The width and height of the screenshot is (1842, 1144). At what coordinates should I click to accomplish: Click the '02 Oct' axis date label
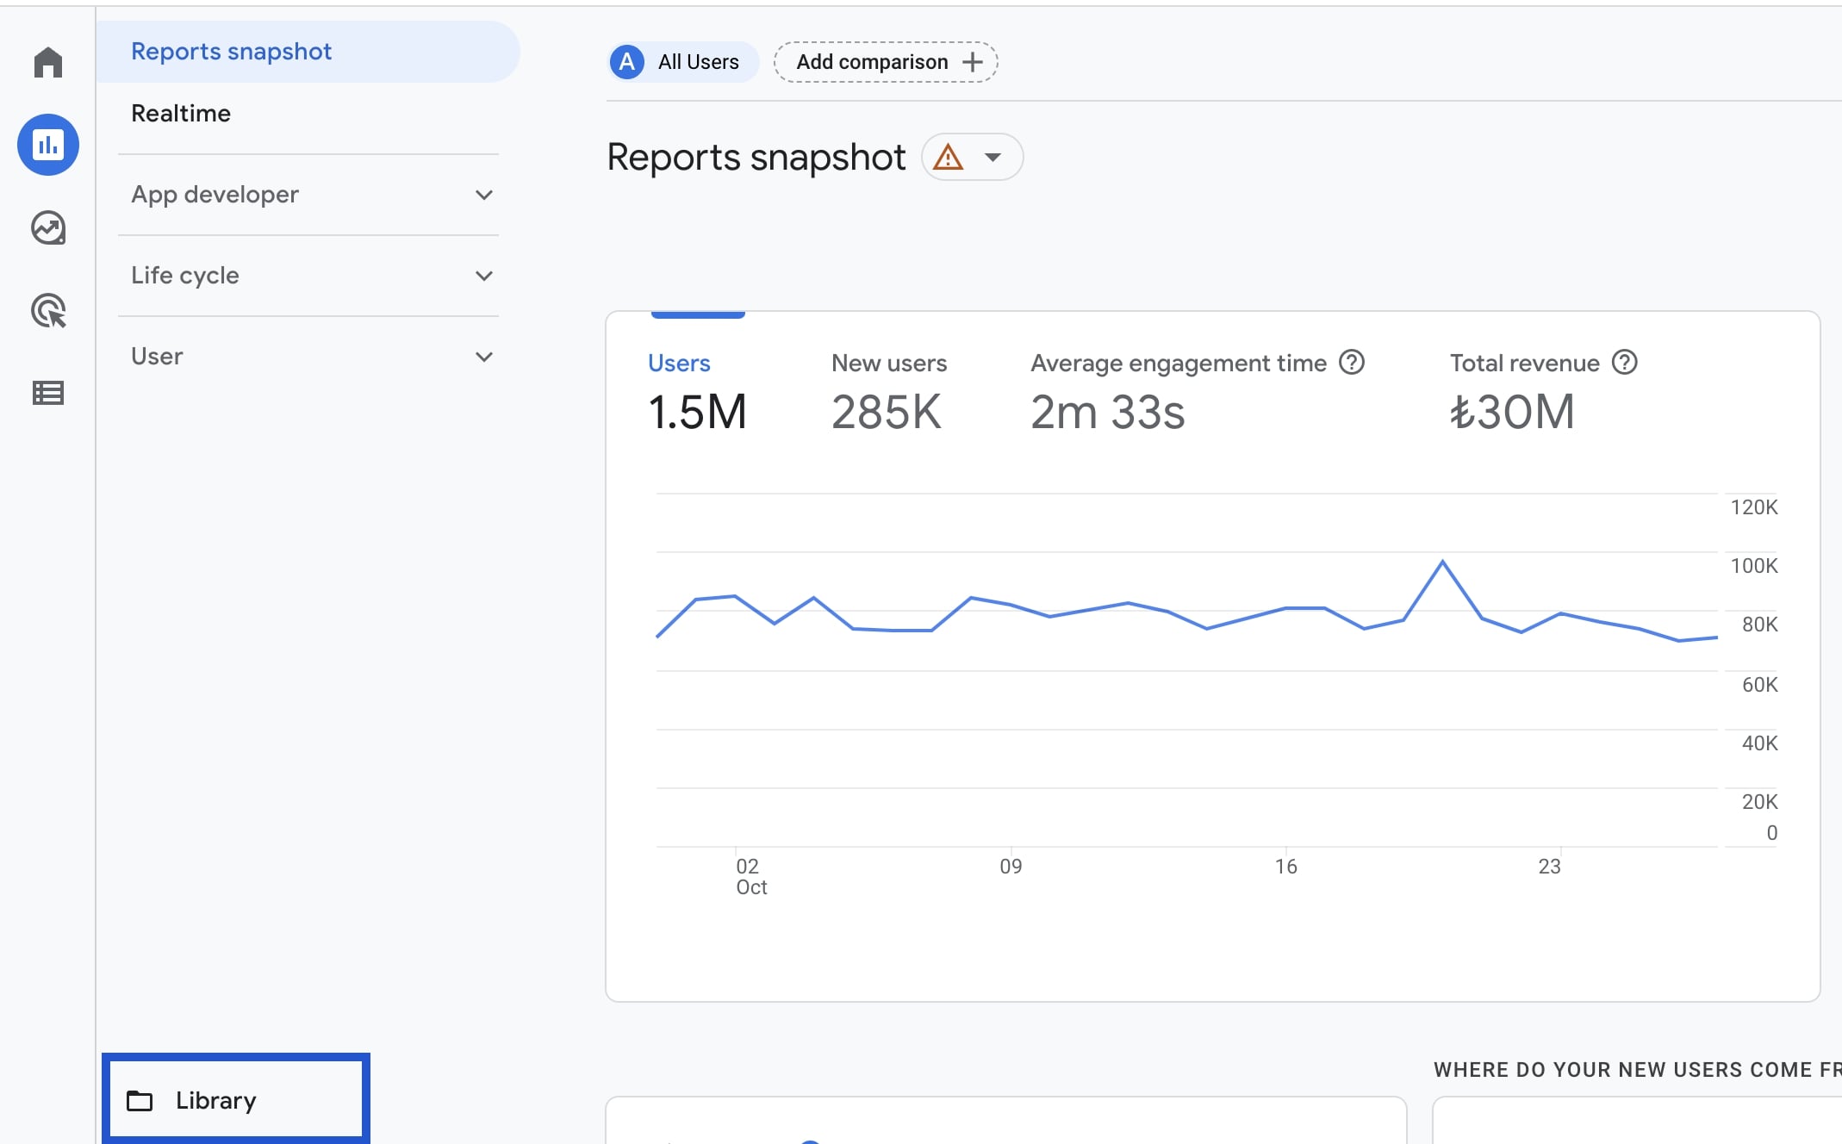751,876
